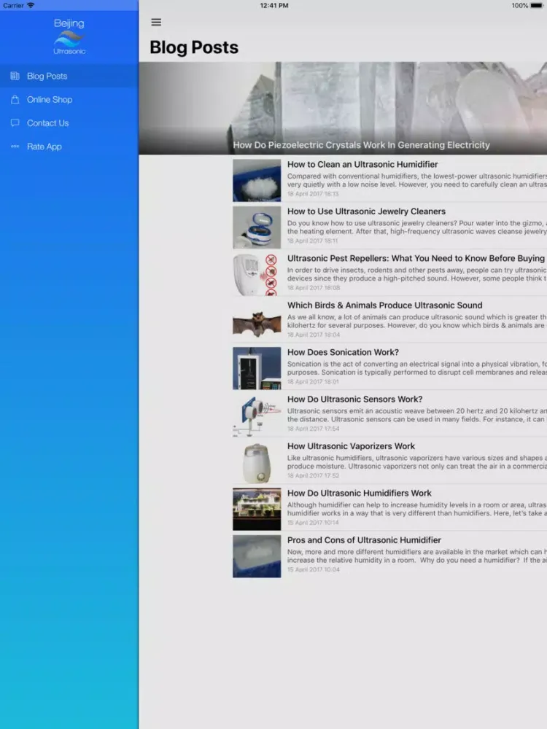Click the 12:41 PM clock
The height and width of the screenshot is (729, 547).
[x=274, y=6]
